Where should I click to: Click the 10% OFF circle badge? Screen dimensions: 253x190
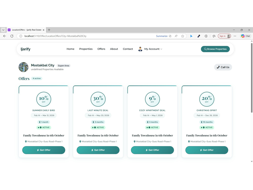click(44, 99)
